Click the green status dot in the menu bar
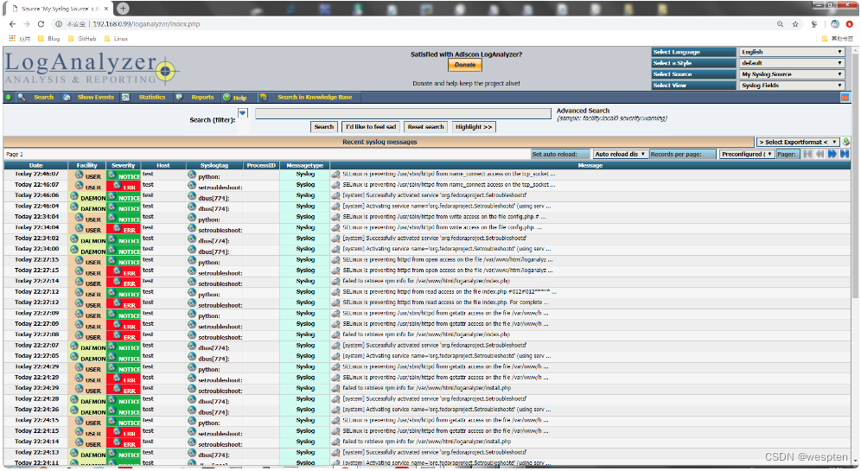This screenshot has width=861, height=471. (x=9, y=97)
